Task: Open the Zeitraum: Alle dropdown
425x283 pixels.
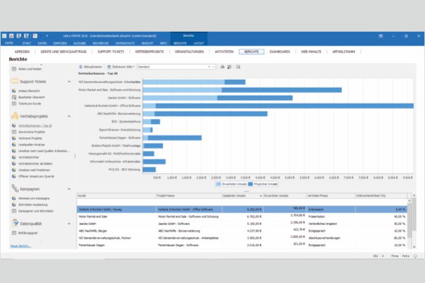Action: pyautogui.click(x=121, y=67)
